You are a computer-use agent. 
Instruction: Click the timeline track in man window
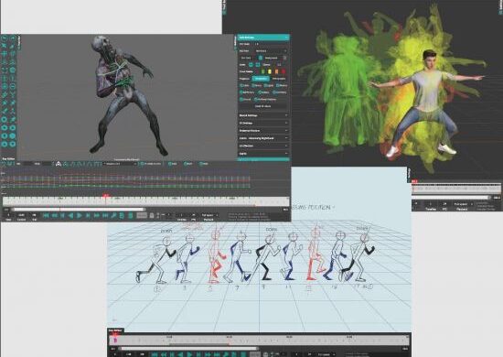point(455,189)
